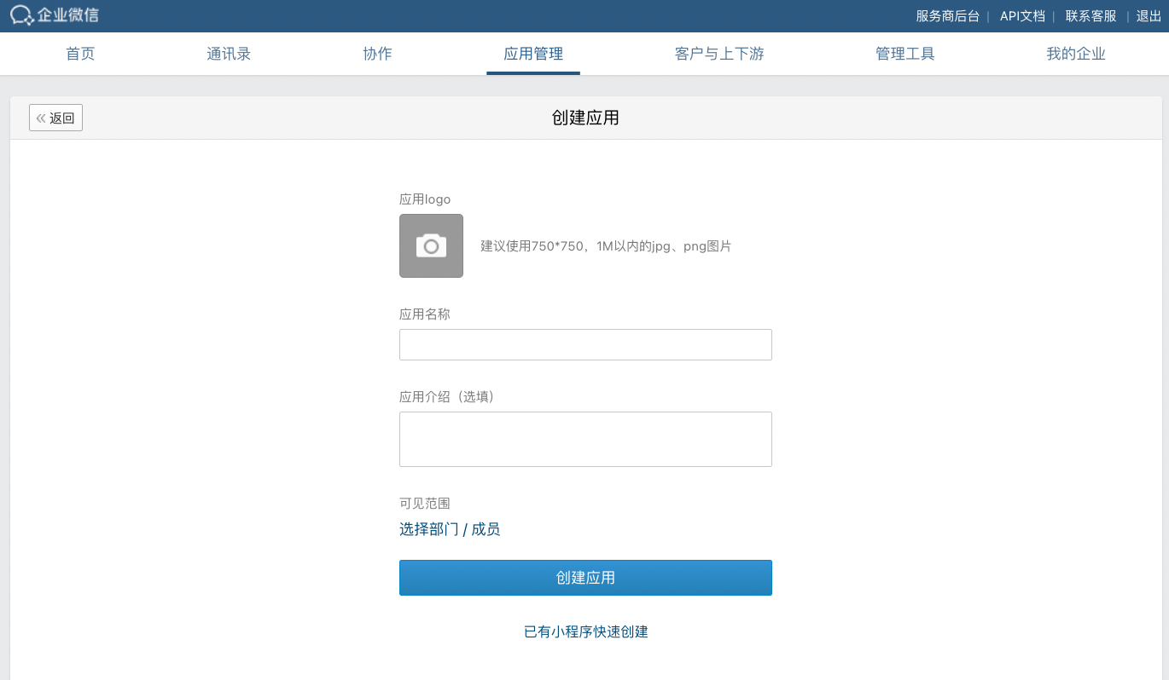The height and width of the screenshot is (680, 1169).
Task: Upload app logo via camera icon
Action: (x=431, y=245)
